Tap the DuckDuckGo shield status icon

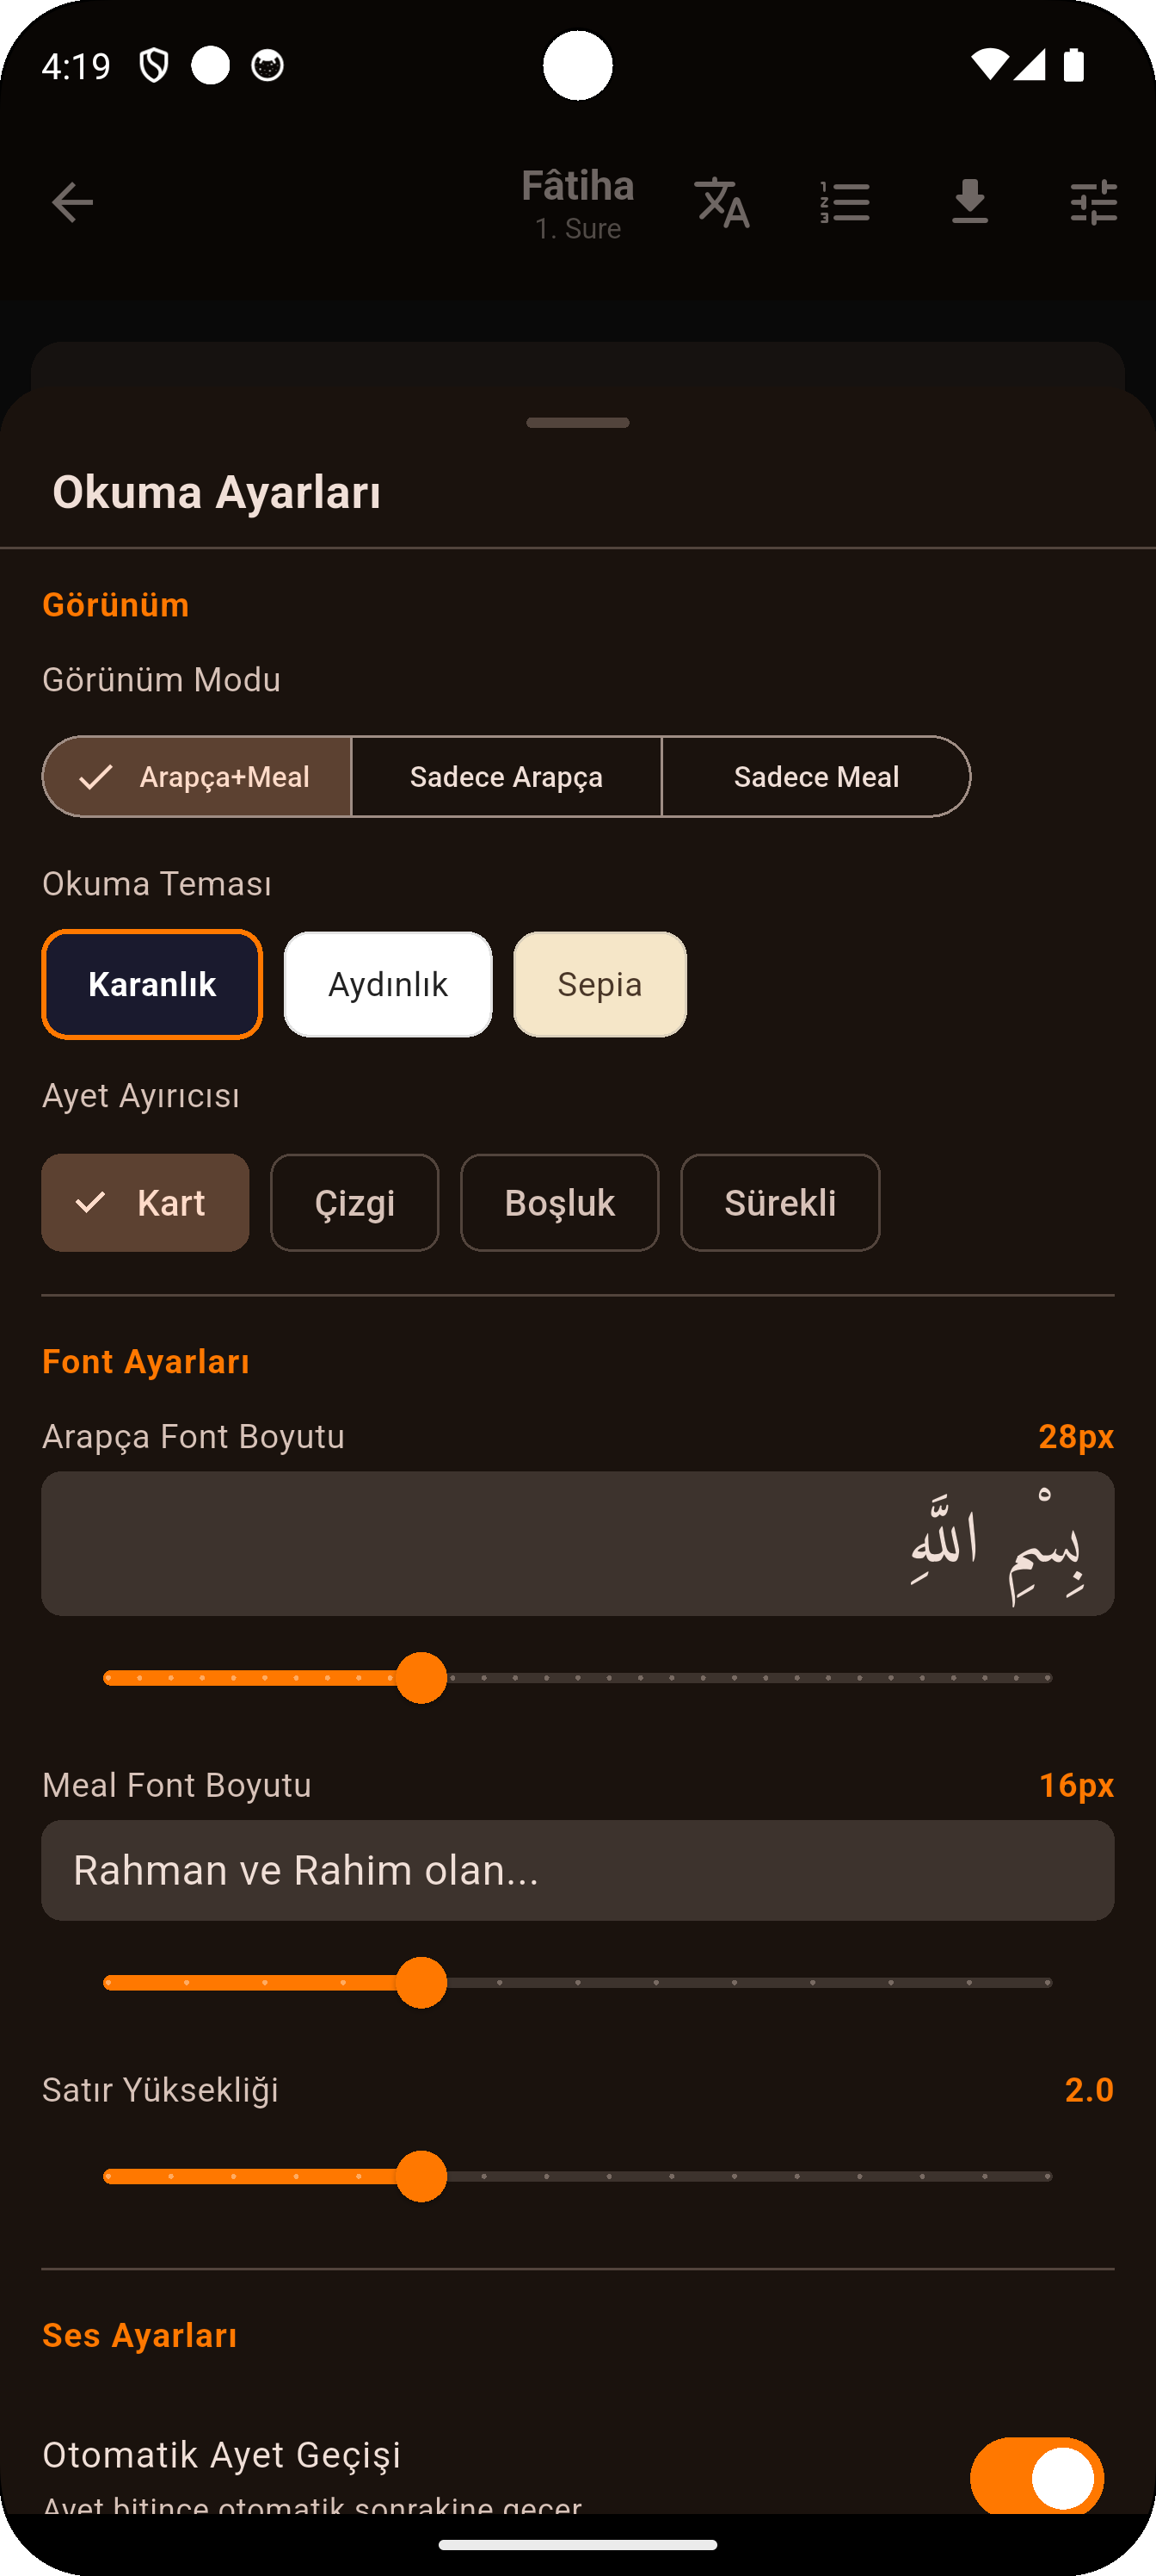coord(157,65)
